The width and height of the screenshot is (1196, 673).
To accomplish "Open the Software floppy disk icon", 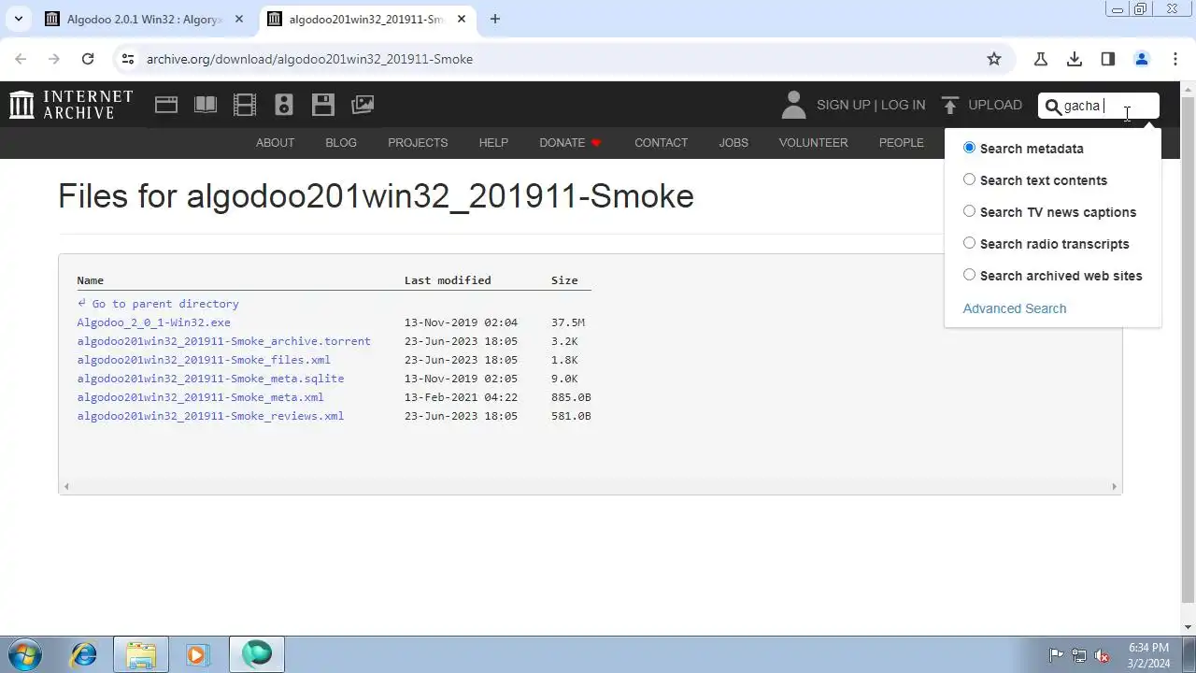I will click(x=323, y=105).
